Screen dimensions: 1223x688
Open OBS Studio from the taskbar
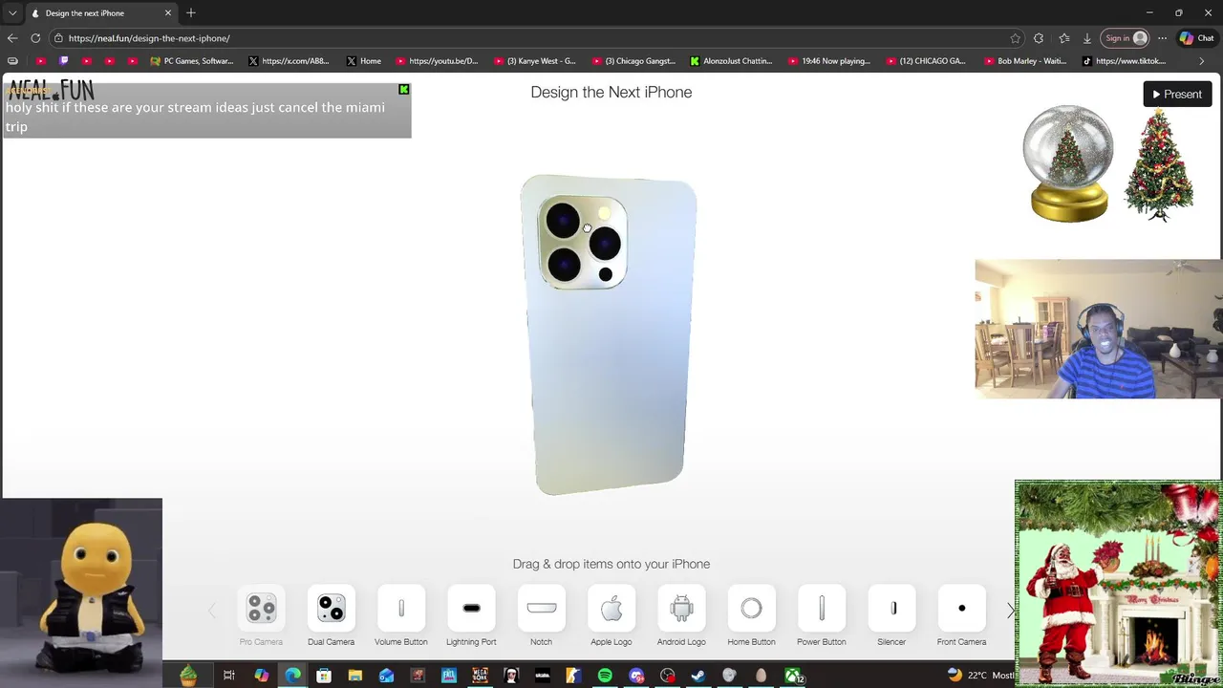[668, 676]
